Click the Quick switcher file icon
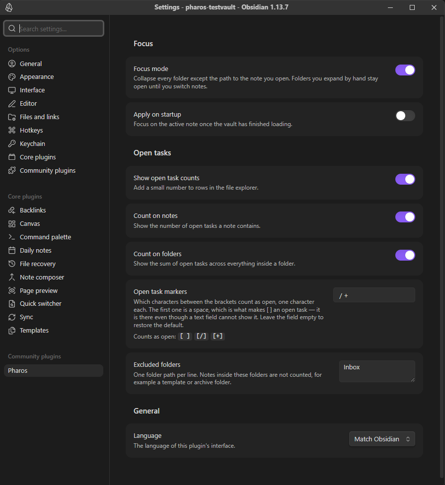This screenshot has height=485, width=445. click(x=12, y=304)
